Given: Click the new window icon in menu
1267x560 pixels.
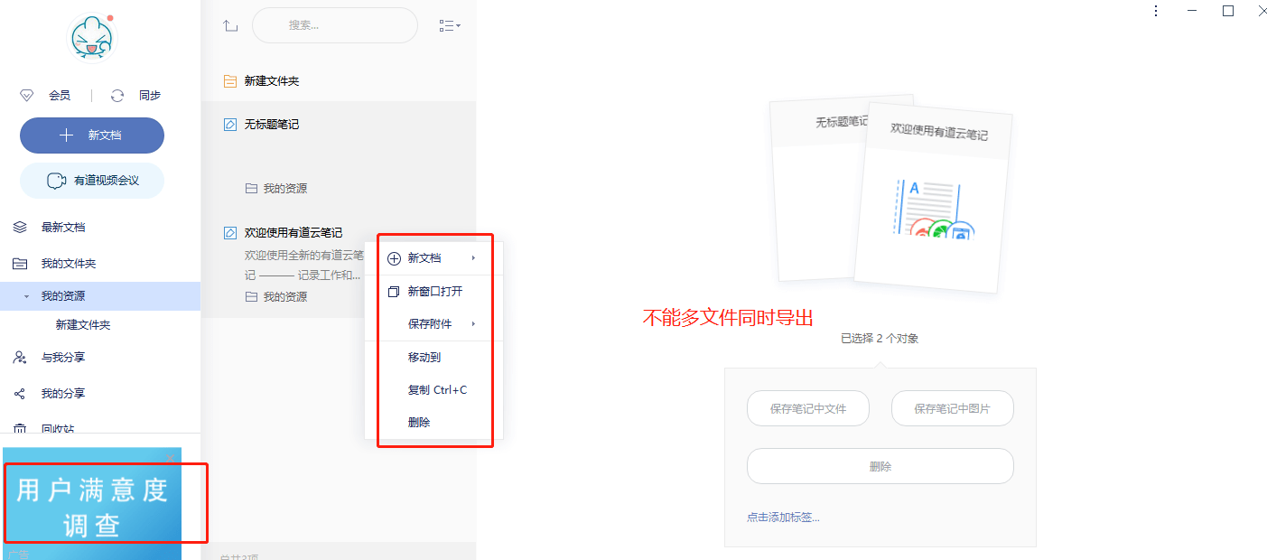Looking at the screenshot, I should pyautogui.click(x=394, y=292).
